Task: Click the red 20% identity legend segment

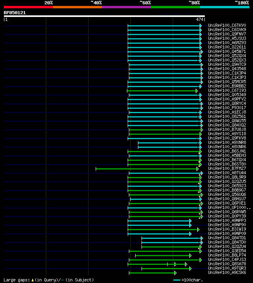Action: pos(28,7)
